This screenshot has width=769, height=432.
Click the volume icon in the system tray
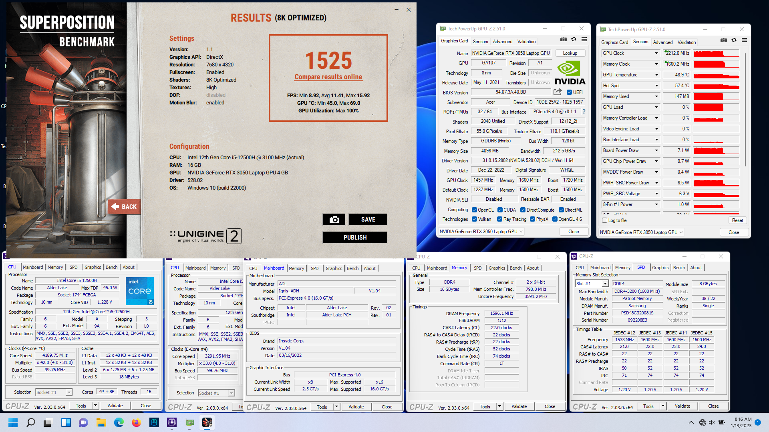click(x=712, y=422)
